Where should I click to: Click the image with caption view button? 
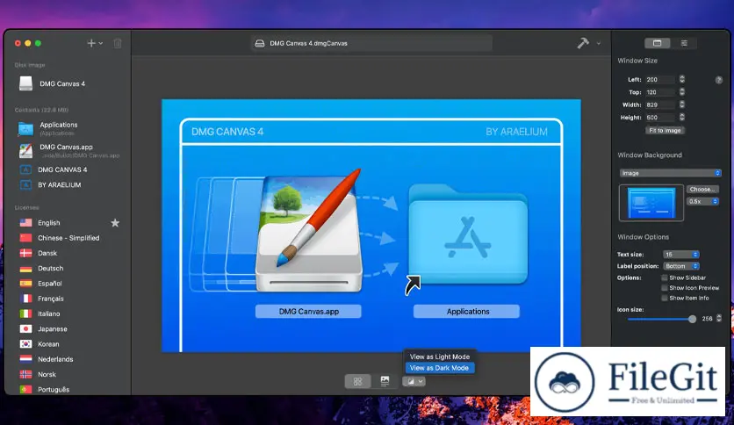click(385, 381)
